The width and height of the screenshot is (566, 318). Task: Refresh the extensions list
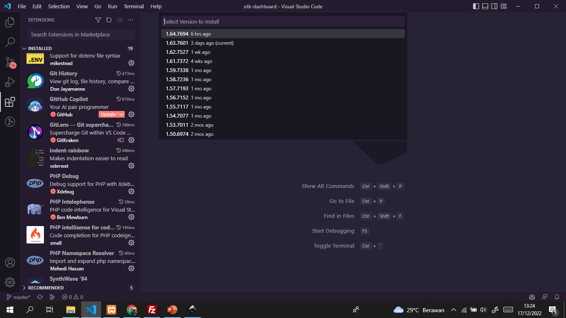(109, 20)
